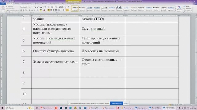
Task: Click the Hide (Скрыть) link in sharing notification
Action: click(126, 103)
